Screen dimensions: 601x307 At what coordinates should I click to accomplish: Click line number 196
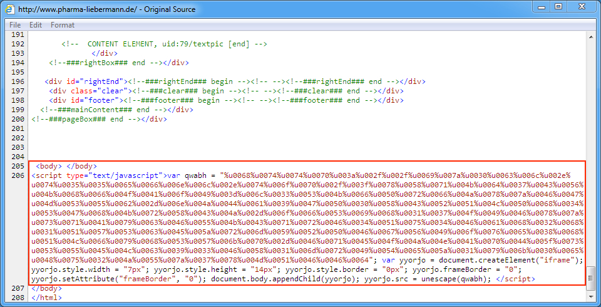click(x=18, y=81)
